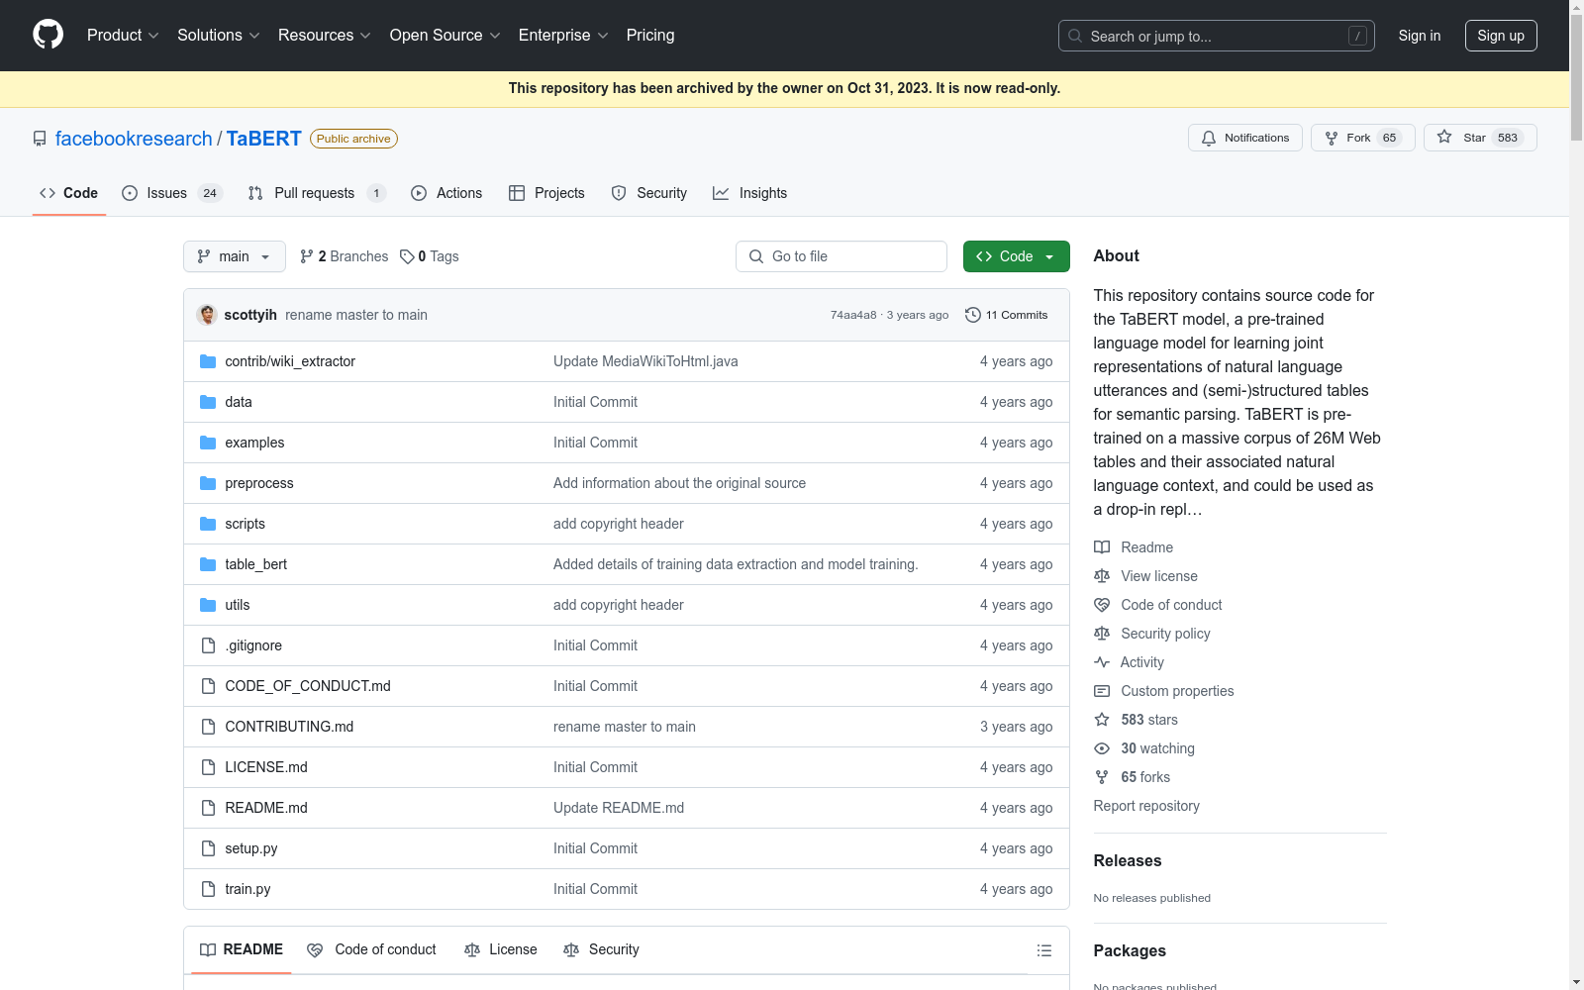
Task: Click the Go to file input
Action: tap(841, 256)
